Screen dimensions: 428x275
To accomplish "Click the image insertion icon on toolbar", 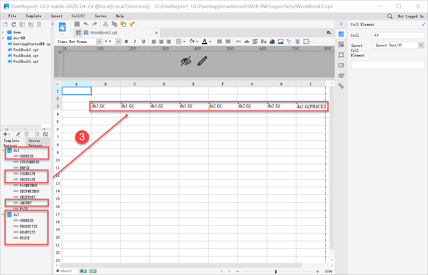I will pos(280,42).
